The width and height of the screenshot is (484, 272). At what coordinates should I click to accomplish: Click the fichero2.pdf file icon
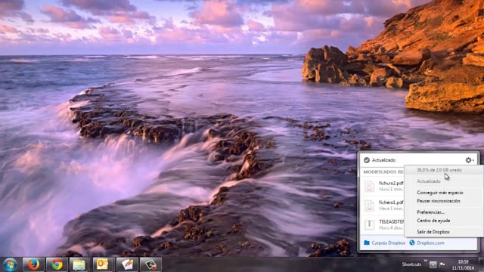pos(369,187)
